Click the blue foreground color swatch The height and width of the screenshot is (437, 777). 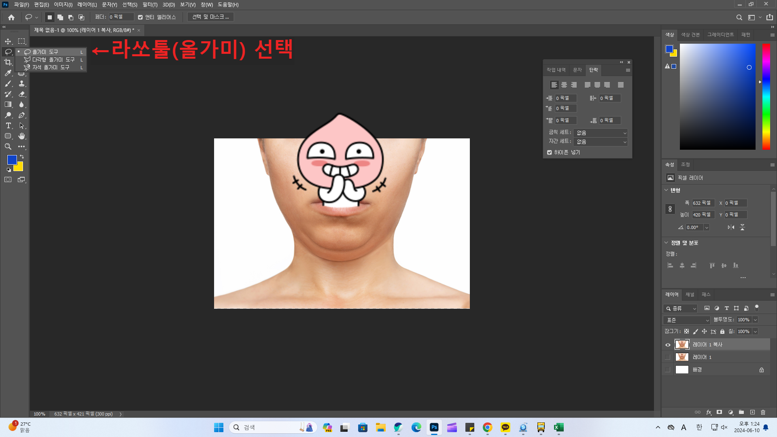pyautogui.click(x=11, y=159)
